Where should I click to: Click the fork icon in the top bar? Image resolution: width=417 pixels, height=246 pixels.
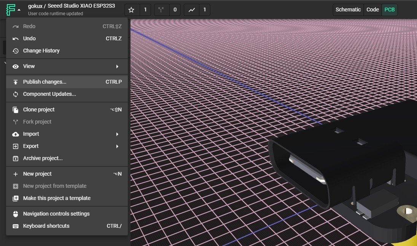pyautogui.click(x=161, y=10)
